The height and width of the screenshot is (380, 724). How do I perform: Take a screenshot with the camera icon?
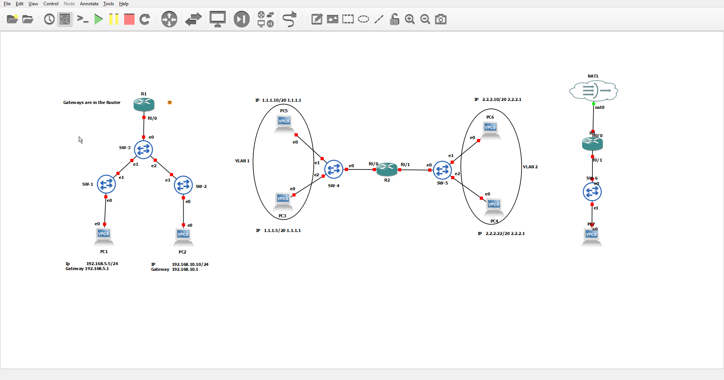(440, 19)
